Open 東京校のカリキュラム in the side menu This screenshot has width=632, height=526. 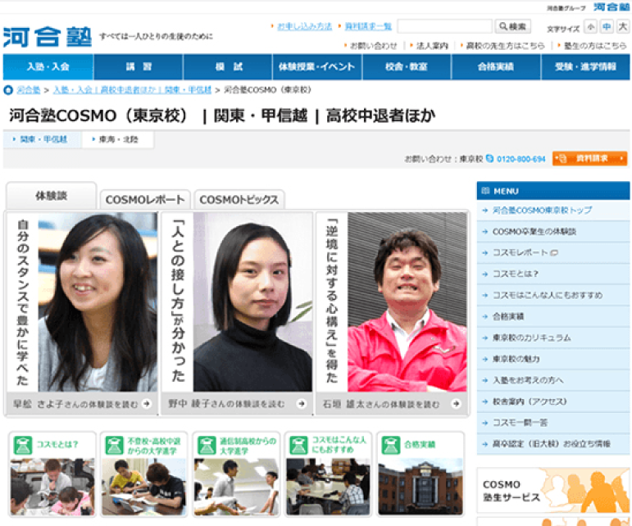pyautogui.click(x=553, y=338)
